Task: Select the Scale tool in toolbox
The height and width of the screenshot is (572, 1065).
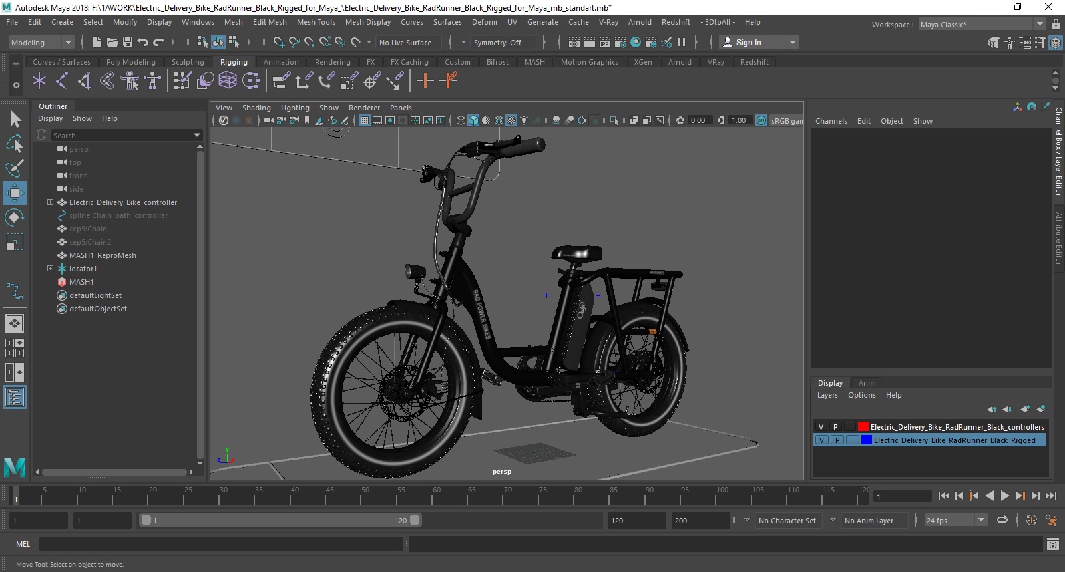Action: [x=15, y=241]
